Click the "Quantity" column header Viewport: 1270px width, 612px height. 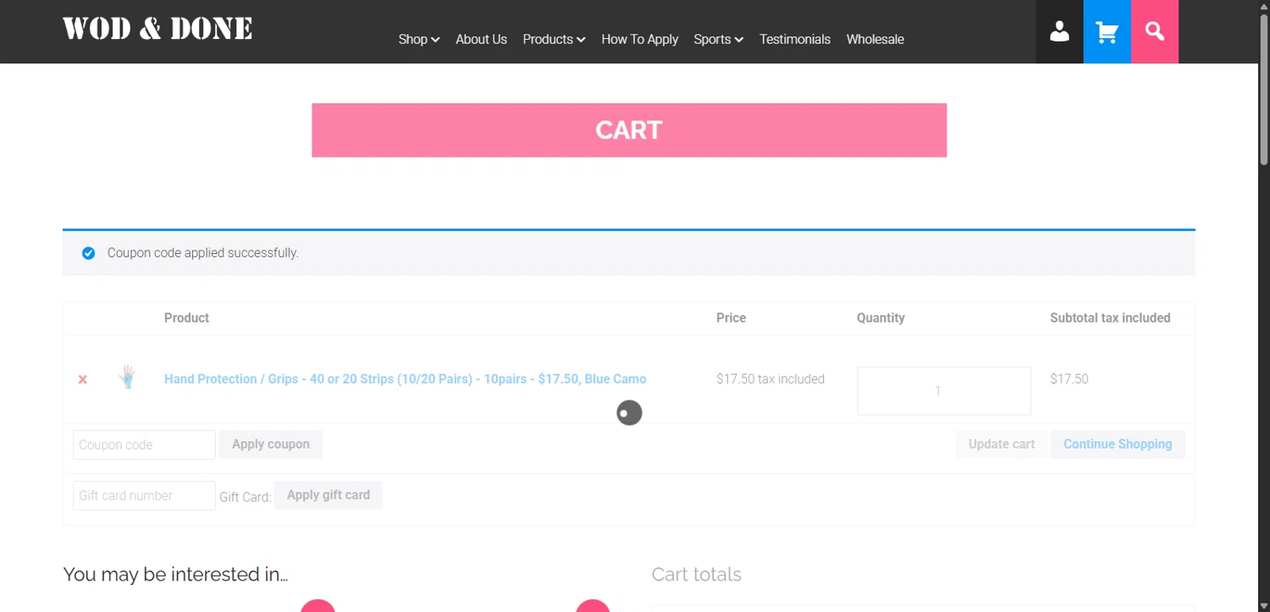click(x=881, y=318)
